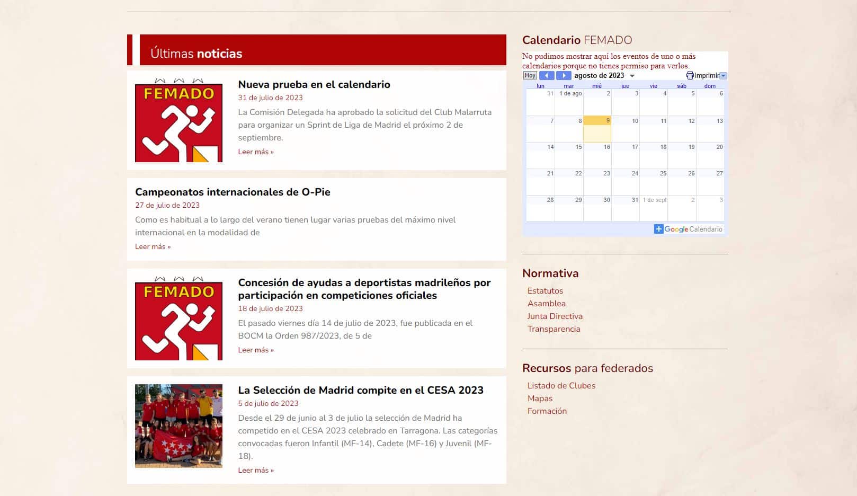Screen dimensions: 857x496
Task: Go to previous month in calendar
Action: [x=547, y=75]
